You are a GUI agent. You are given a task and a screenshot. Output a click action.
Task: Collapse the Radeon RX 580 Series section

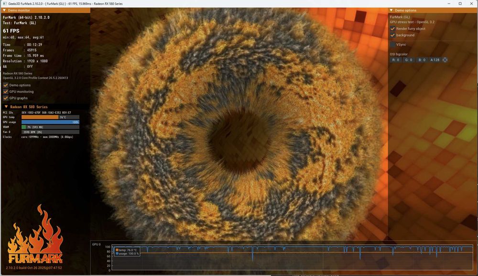[x=6, y=107]
